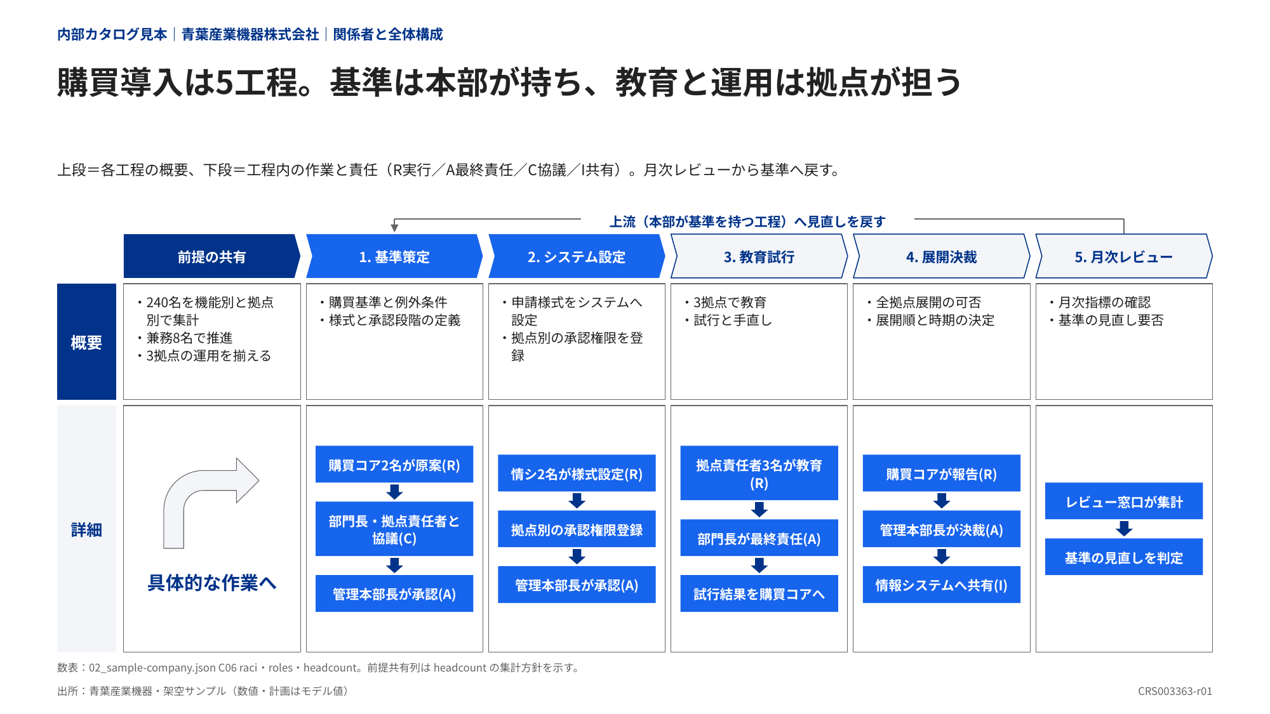Click the breadcrumb 内部カタログ見本

[112, 34]
